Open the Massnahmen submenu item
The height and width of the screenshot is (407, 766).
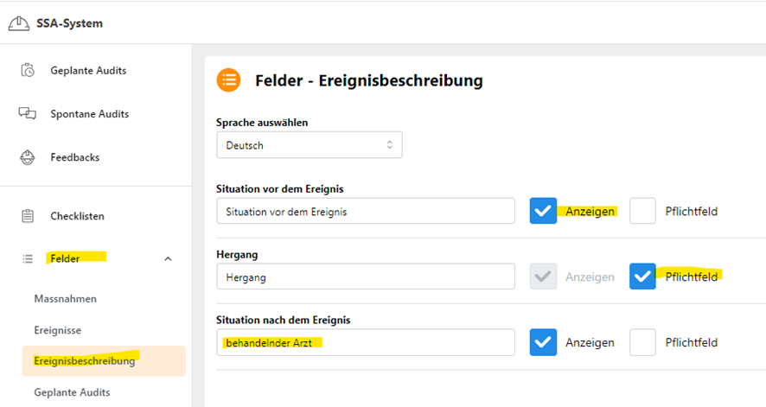pos(66,299)
